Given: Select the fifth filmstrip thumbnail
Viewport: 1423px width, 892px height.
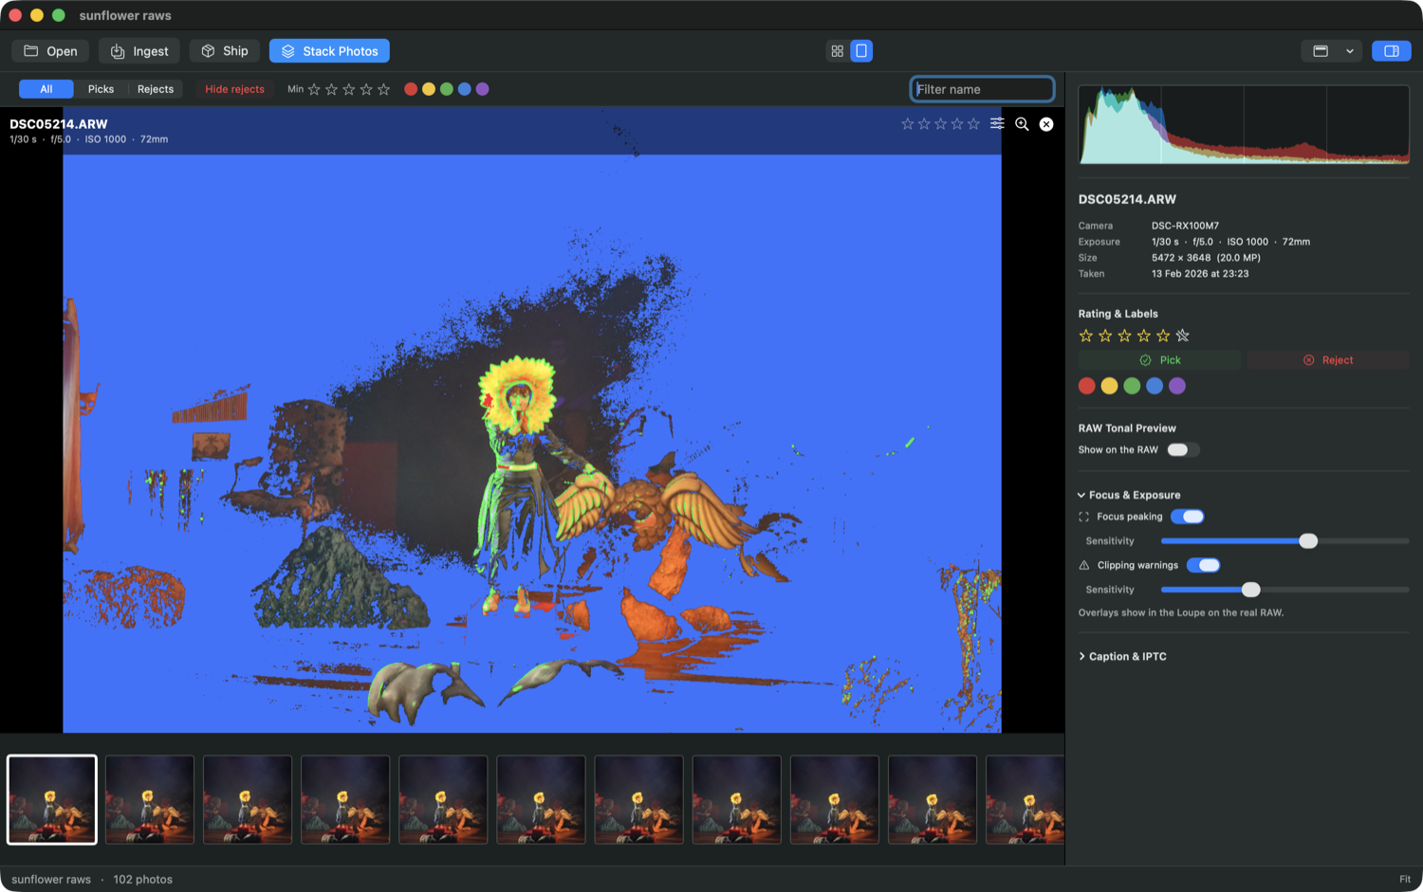Looking at the screenshot, I should (443, 799).
